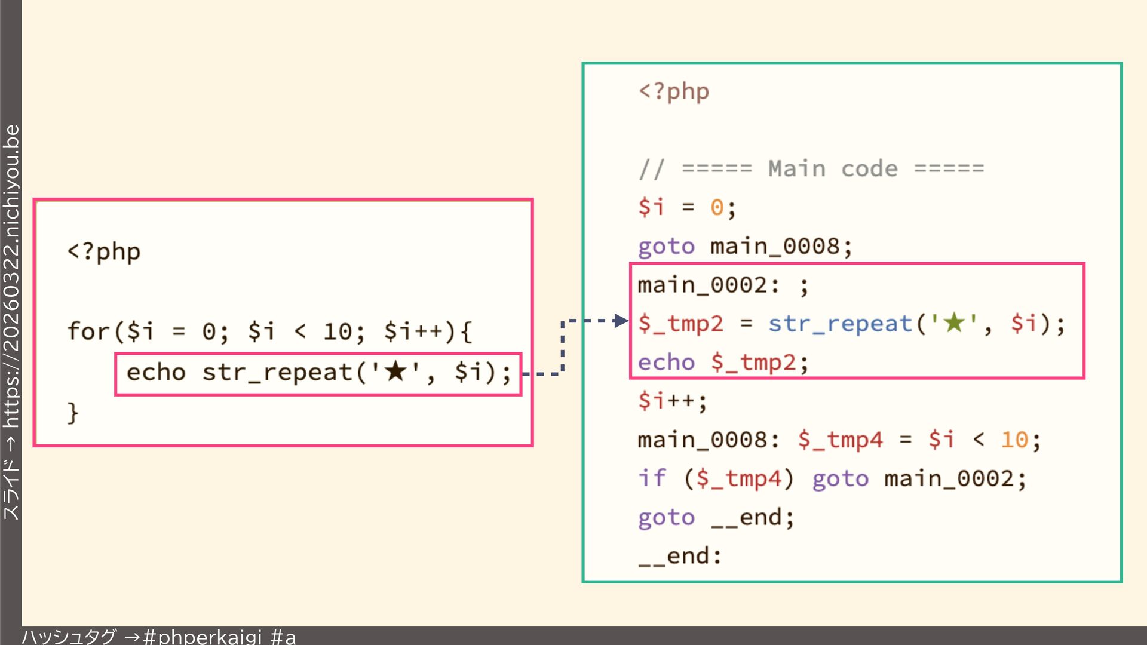Click the star in the left echo str_repeat

[395, 371]
